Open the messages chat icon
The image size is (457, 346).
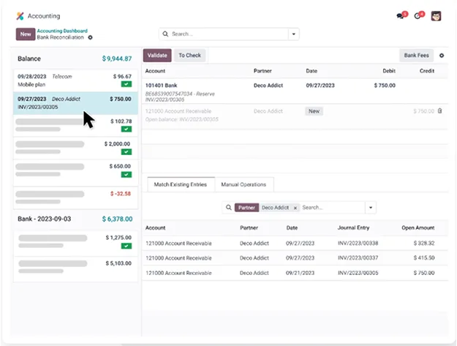[x=401, y=15]
